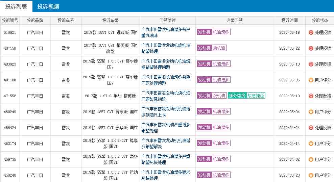334x182 pixels.
Task: Click the 用户评分 star icon for complaint 481188
Action: [x=311, y=80]
